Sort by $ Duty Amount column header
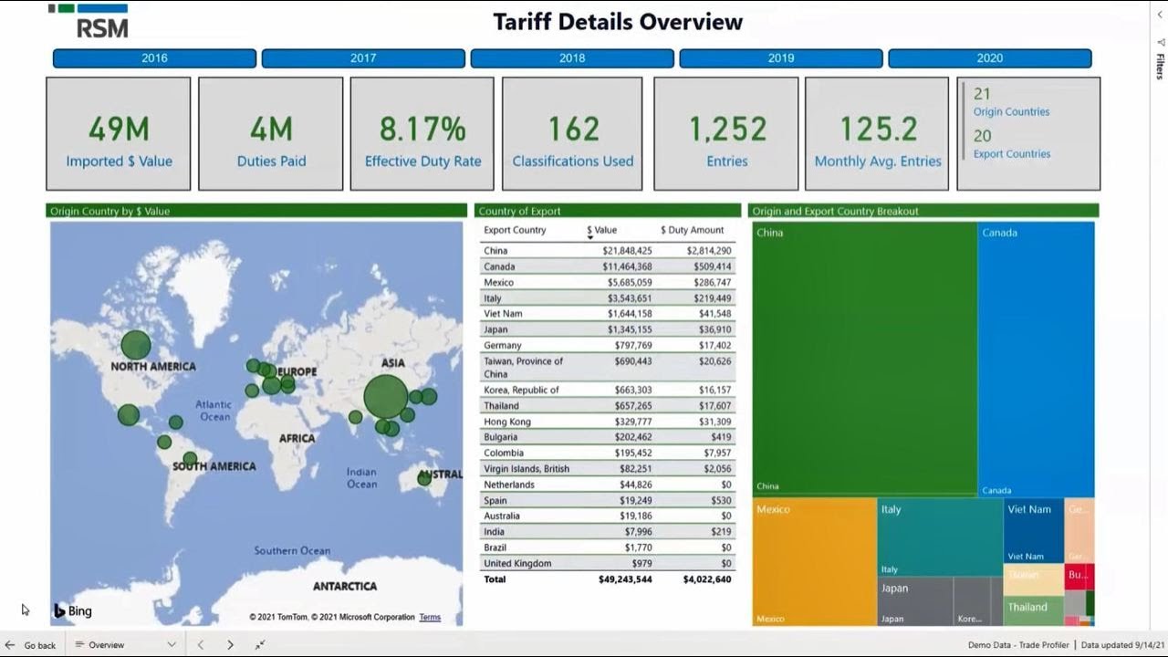The height and width of the screenshot is (657, 1168). click(x=692, y=231)
